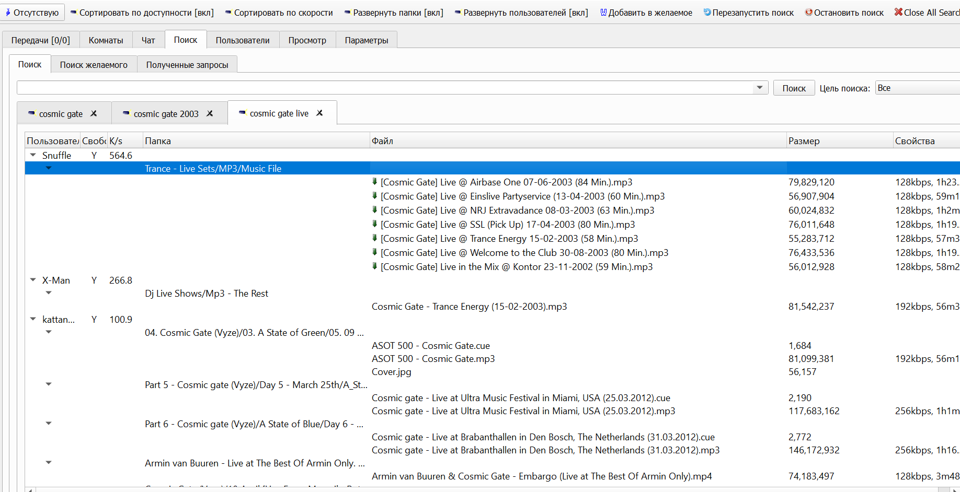
Task: Close the 'cosmic gate 2003' search tab
Action: coord(210,113)
